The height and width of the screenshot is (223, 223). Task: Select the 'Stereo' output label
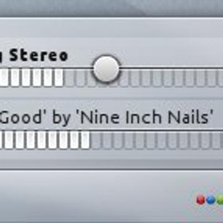38,55
